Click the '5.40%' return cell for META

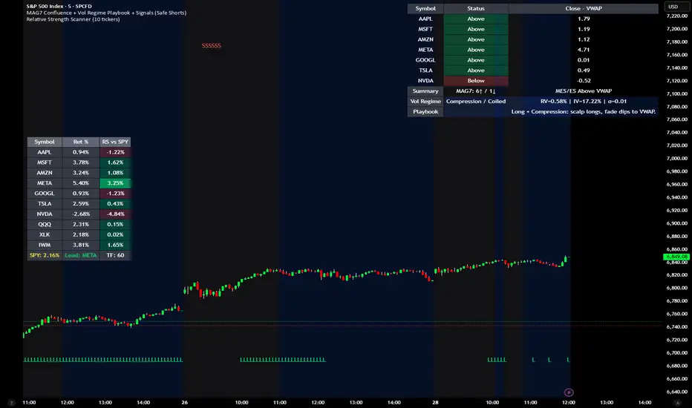[81, 183]
